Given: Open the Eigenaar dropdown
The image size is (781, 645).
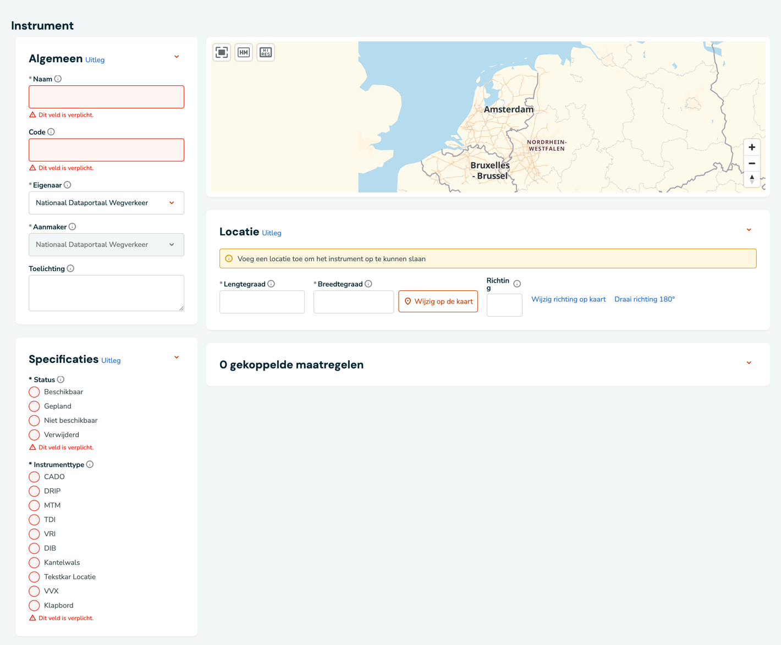Looking at the screenshot, I should coord(106,203).
